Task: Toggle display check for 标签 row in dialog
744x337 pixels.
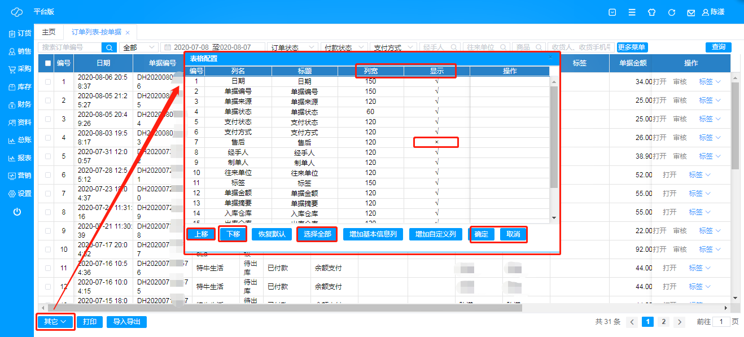Action: (436, 183)
